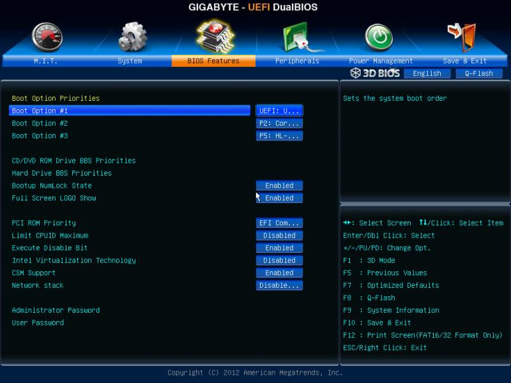
Task: Click the 'Sets the system boot order' help text
Action: click(395, 98)
